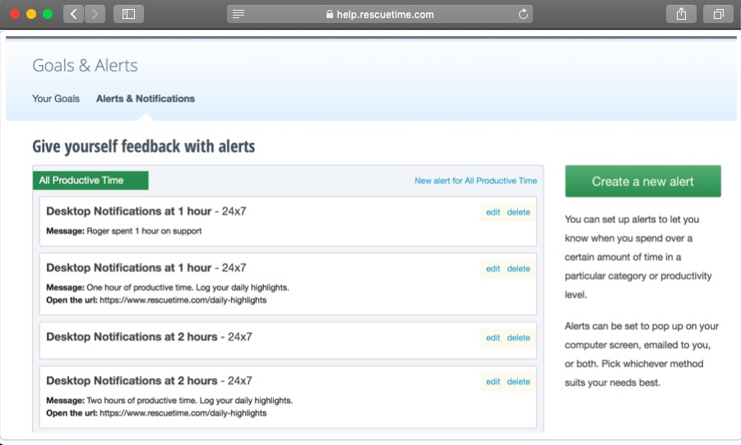Click title of 2 hours alert without message
Image resolution: width=741 pixels, height=445 pixels.
pyautogui.click(x=149, y=336)
